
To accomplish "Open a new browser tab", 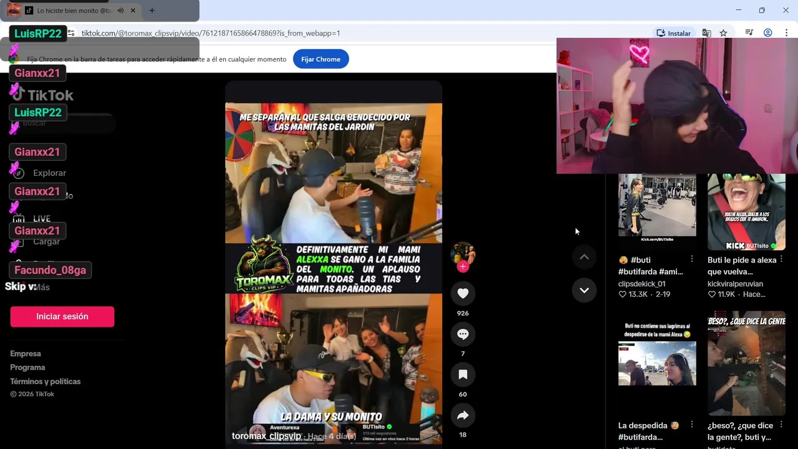I will (151, 11).
